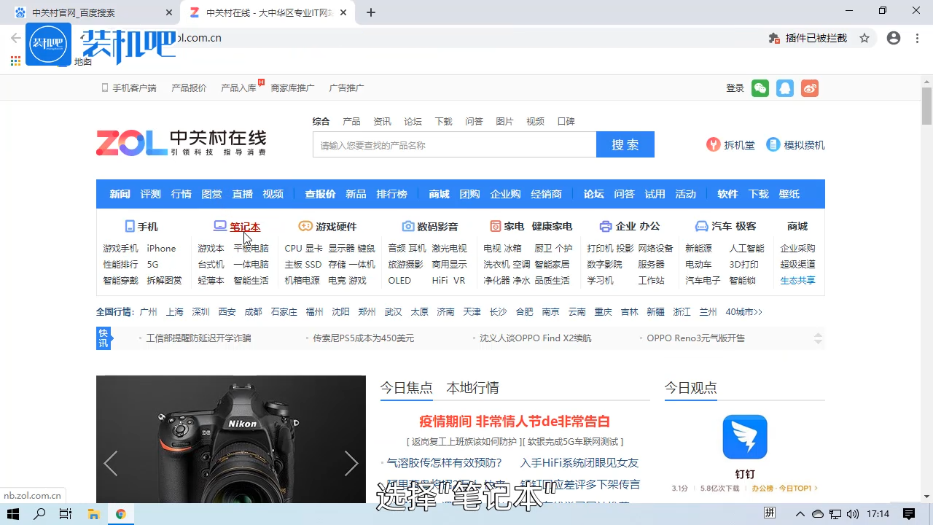Open the 游戏硬件 gamepad category icon

(305, 226)
